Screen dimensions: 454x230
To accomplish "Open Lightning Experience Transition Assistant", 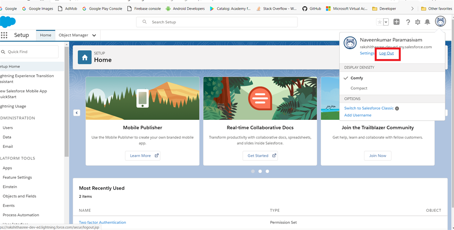I will (x=27, y=79).
